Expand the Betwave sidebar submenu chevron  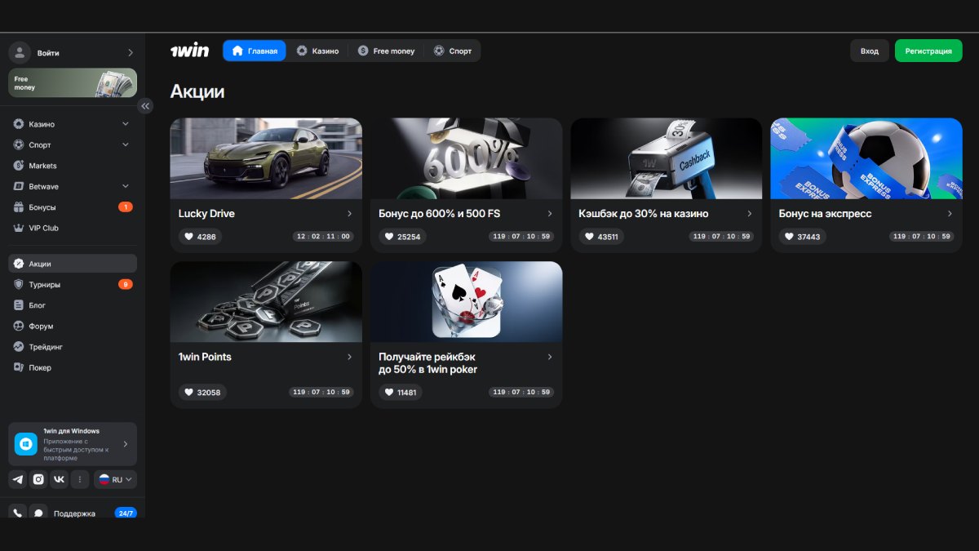coord(126,186)
